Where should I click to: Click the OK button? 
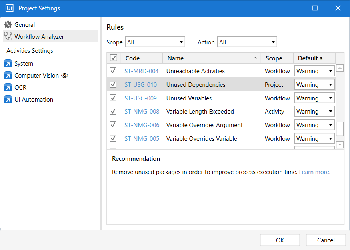point(280,240)
